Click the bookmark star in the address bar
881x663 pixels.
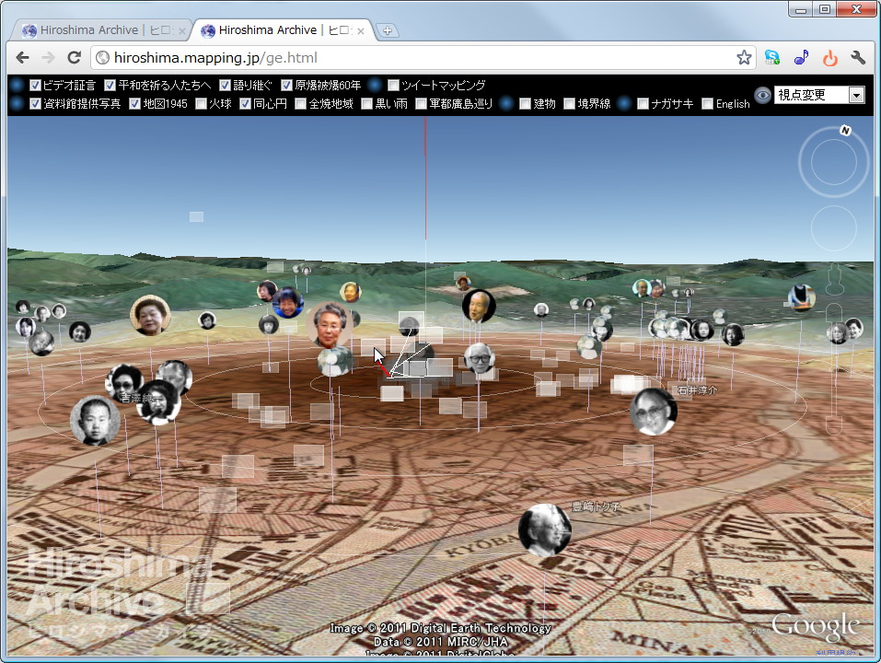pos(743,57)
